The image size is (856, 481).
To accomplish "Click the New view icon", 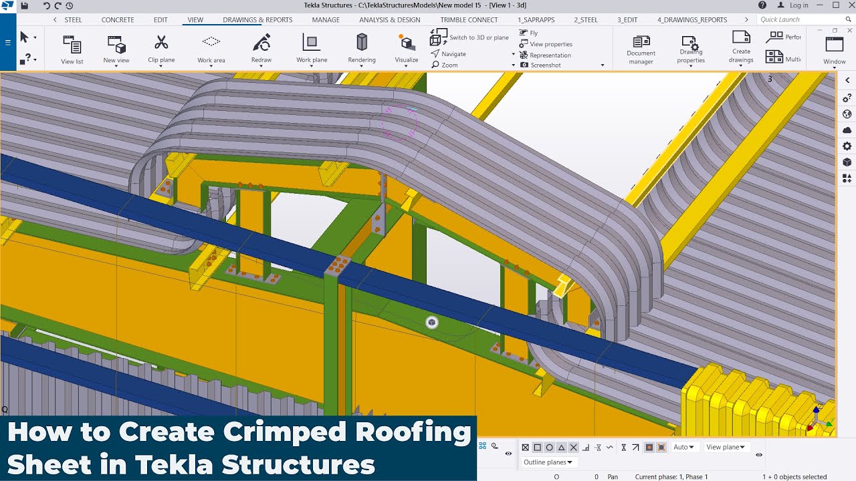I will [116, 44].
